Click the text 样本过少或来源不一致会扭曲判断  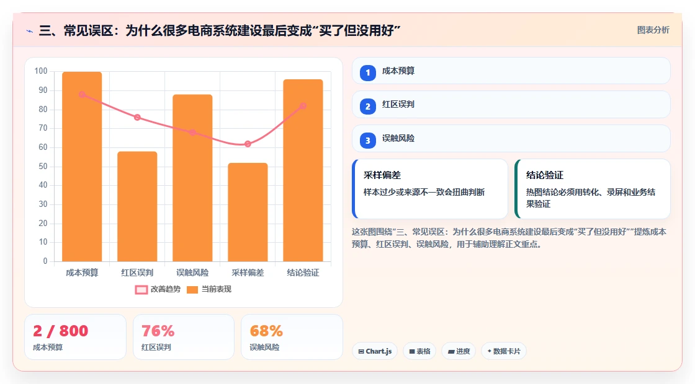point(424,192)
